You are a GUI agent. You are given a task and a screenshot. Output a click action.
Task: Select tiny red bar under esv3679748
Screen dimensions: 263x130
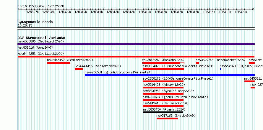(197, 63)
